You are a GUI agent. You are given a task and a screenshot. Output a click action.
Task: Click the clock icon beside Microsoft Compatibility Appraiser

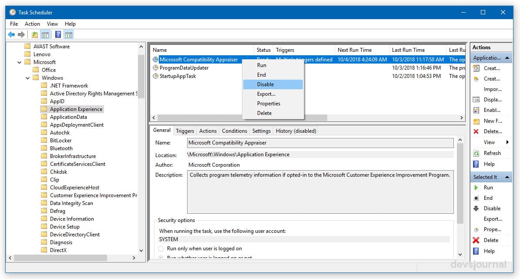pos(155,60)
